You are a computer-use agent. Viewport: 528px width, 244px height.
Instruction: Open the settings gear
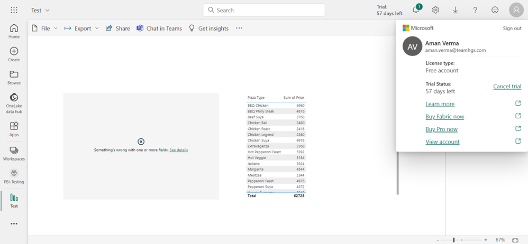pos(435,10)
